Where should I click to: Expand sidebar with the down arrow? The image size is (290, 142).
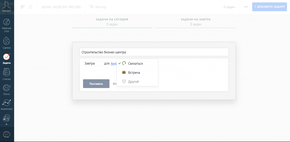pos(7,125)
